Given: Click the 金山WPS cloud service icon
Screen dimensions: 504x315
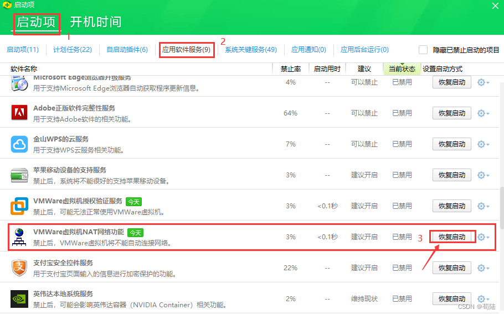Looking at the screenshot, I should coord(19,144).
